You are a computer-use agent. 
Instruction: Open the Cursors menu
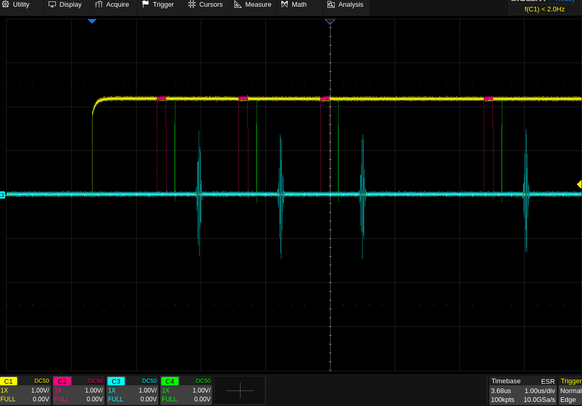click(x=205, y=5)
